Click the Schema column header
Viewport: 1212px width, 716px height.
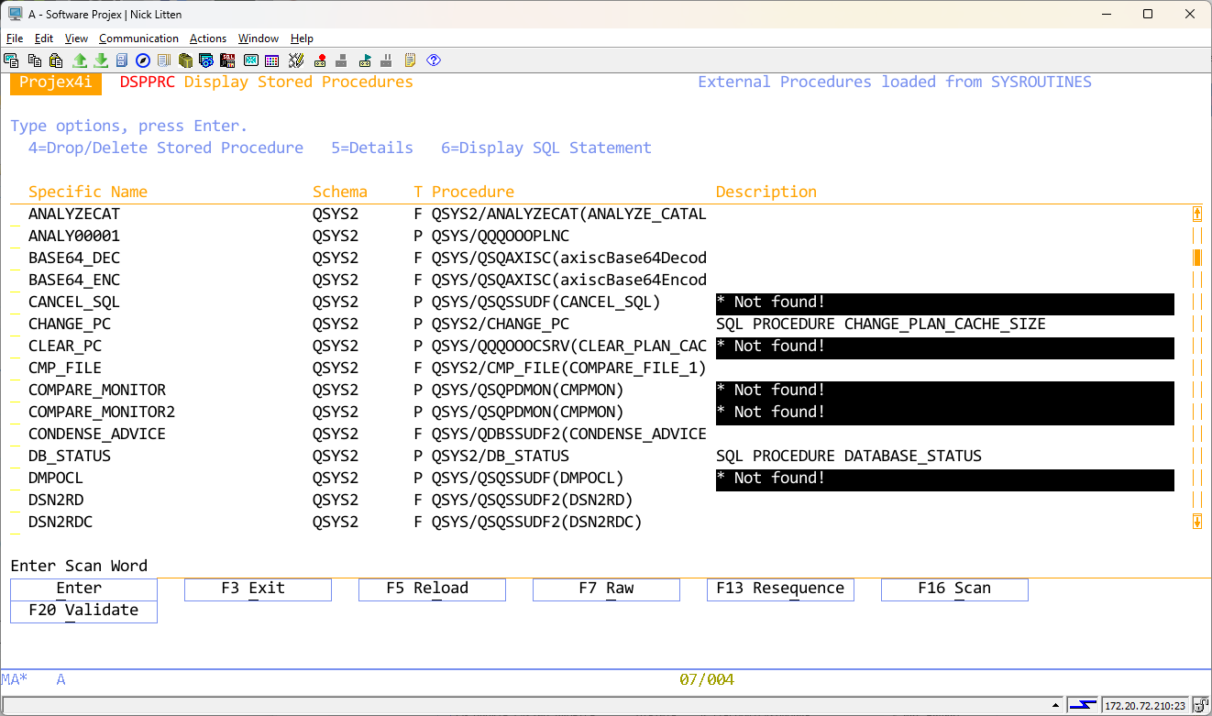[340, 192]
